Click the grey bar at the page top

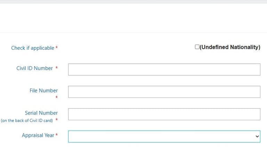[133, 2]
